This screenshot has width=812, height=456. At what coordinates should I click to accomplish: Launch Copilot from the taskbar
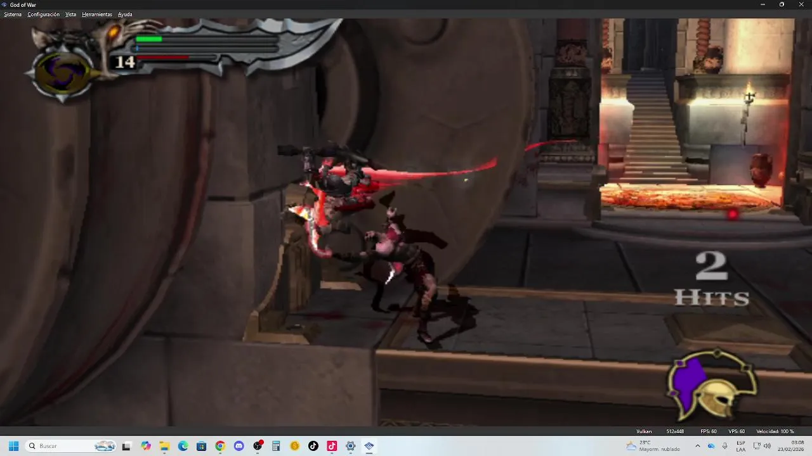click(146, 446)
